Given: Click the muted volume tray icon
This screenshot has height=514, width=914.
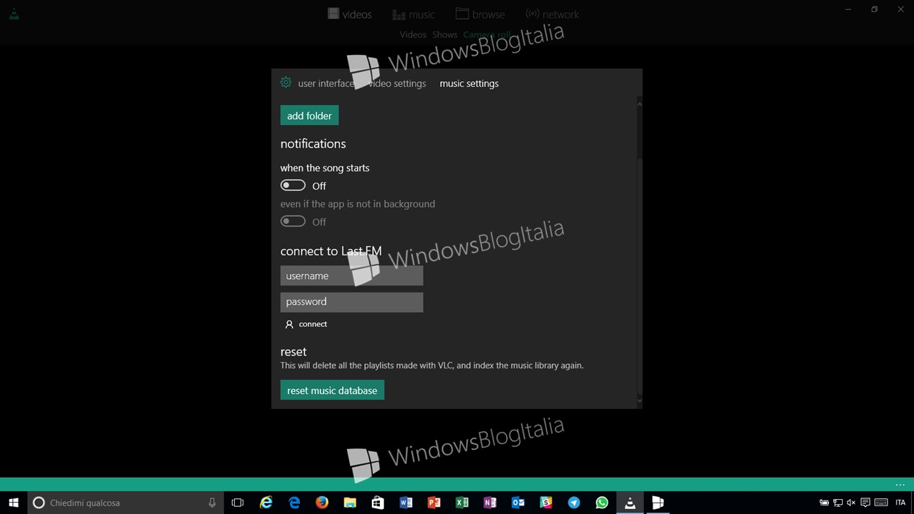Looking at the screenshot, I should coord(851,503).
